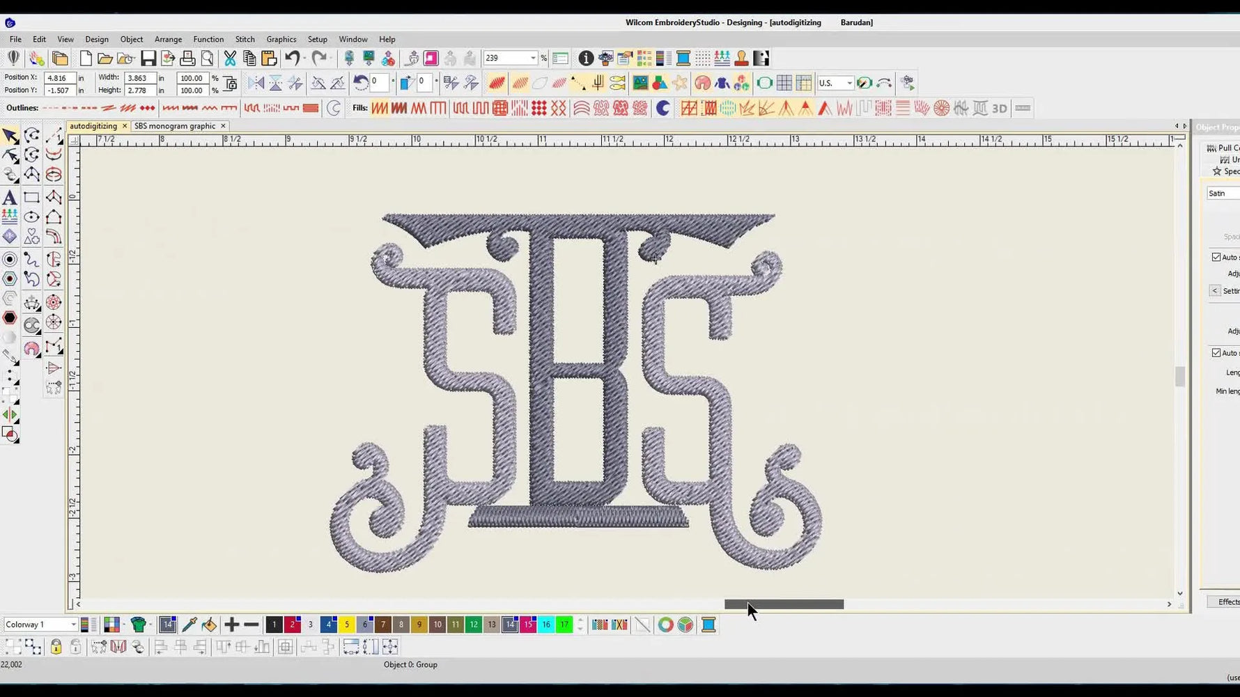Click the horizontal scrollbar thumb
1240x697 pixels.
tap(784, 604)
